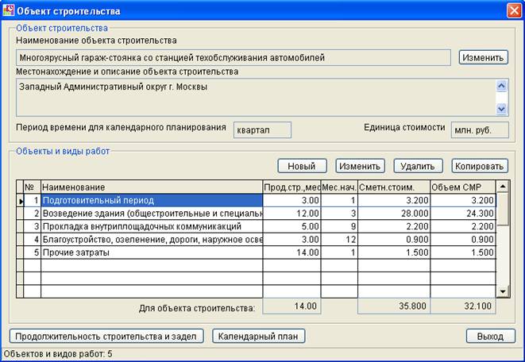Screen dimensions: 525x362
Task: Select the Возведение здания row
Action: pyautogui.click(x=257, y=214)
